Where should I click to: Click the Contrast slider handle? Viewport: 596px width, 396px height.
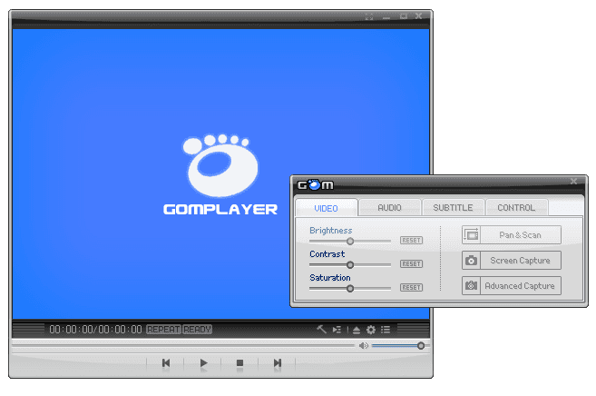(350, 265)
